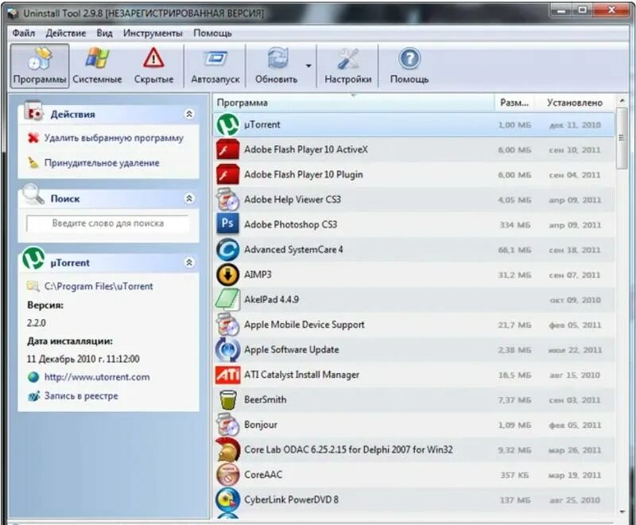636x525 pixels.
Task: Open the Действие menu
Action: [x=66, y=33]
